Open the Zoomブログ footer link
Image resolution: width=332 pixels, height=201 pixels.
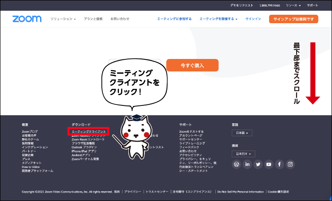pos(30,131)
